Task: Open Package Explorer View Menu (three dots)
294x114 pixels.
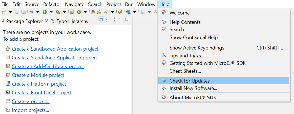Action: tap(114, 20)
